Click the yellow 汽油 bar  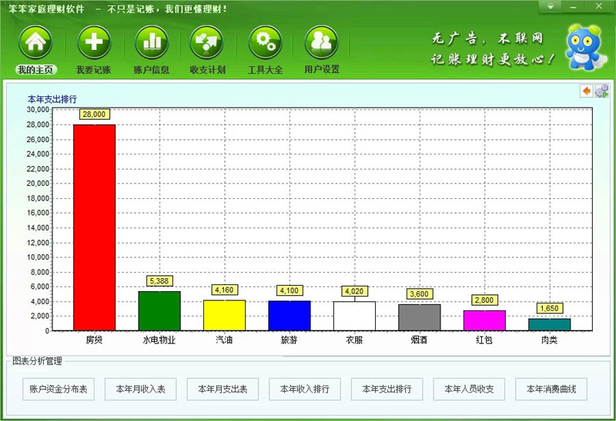pyautogui.click(x=224, y=316)
